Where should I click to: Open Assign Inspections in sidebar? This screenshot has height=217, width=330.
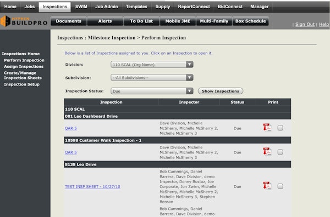(24, 66)
